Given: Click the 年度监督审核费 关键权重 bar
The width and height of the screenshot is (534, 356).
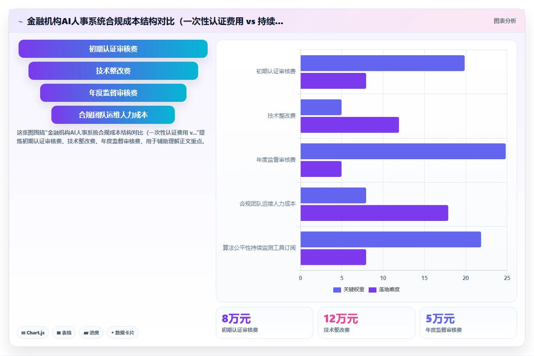Looking at the screenshot, I should 403,151.
